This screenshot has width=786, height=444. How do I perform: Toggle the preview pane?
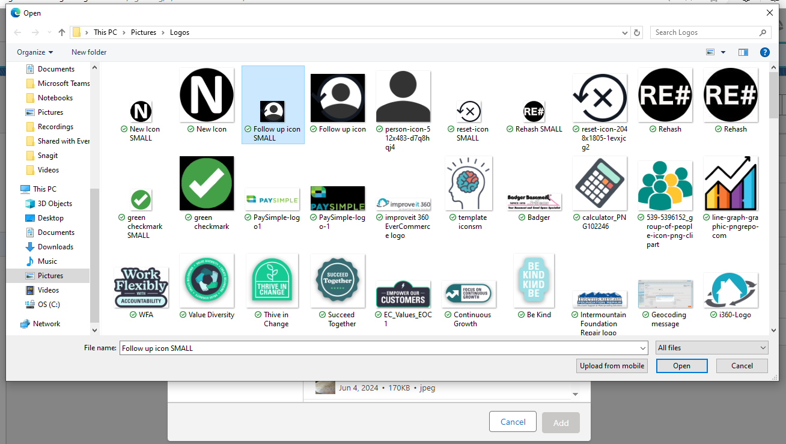[743, 52]
